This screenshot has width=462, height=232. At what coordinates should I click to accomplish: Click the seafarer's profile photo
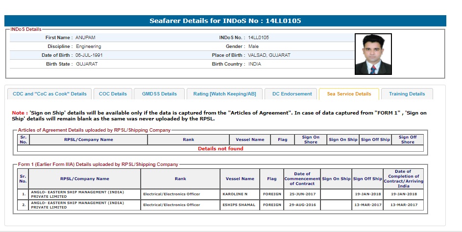(x=373, y=54)
